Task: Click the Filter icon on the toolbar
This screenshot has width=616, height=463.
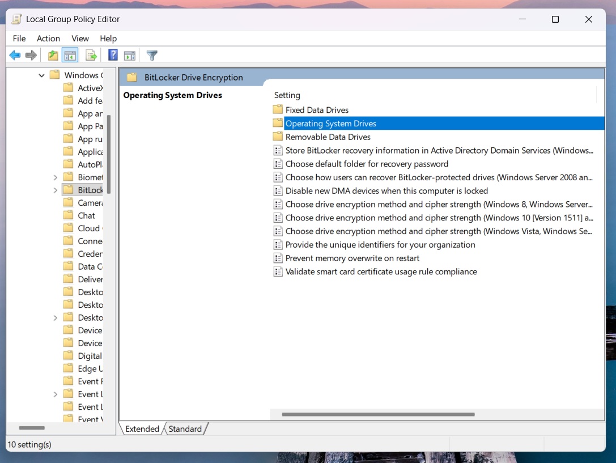Action: [151, 55]
